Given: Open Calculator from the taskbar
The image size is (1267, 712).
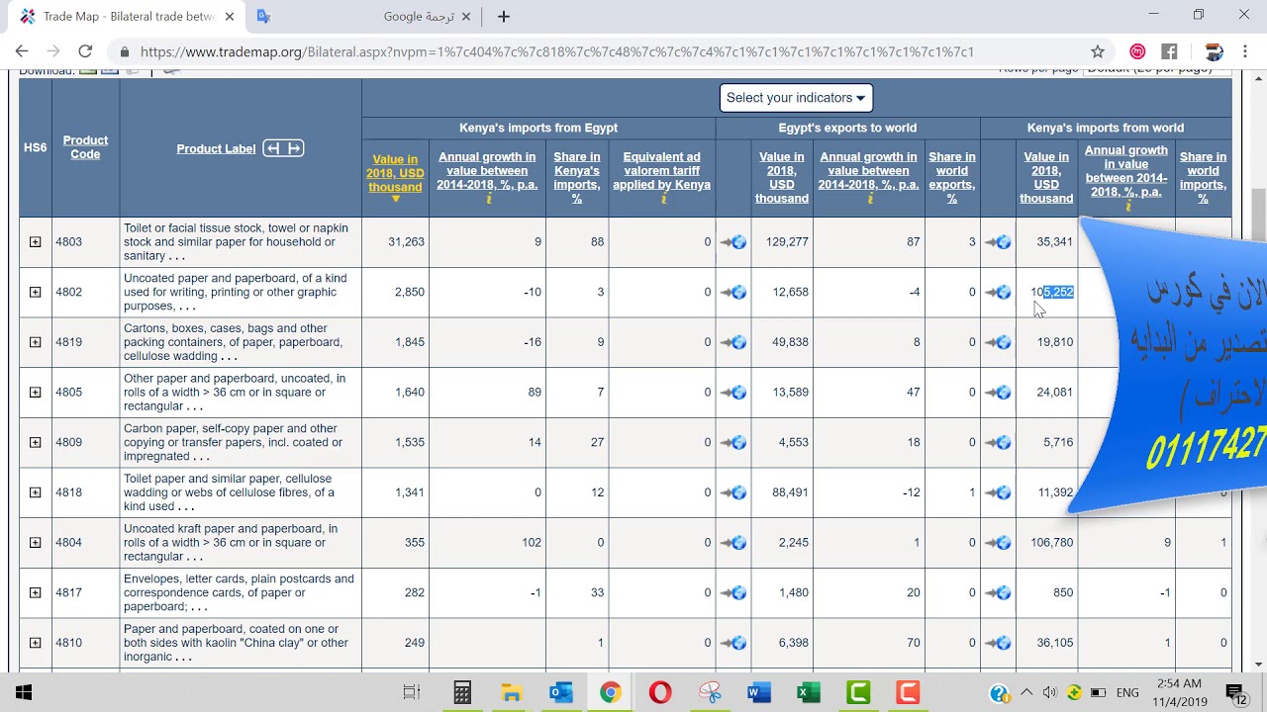Looking at the screenshot, I should (x=462, y=692).
